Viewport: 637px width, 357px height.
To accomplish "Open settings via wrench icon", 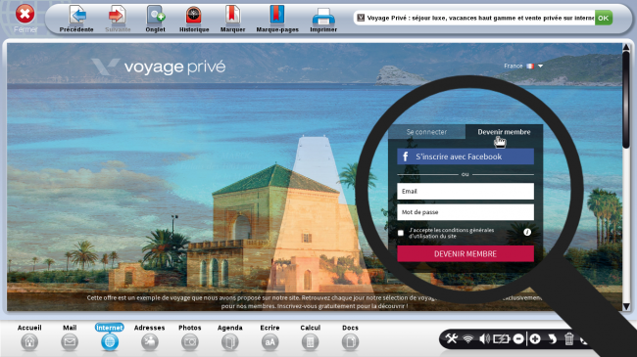I will pos(452,338).
